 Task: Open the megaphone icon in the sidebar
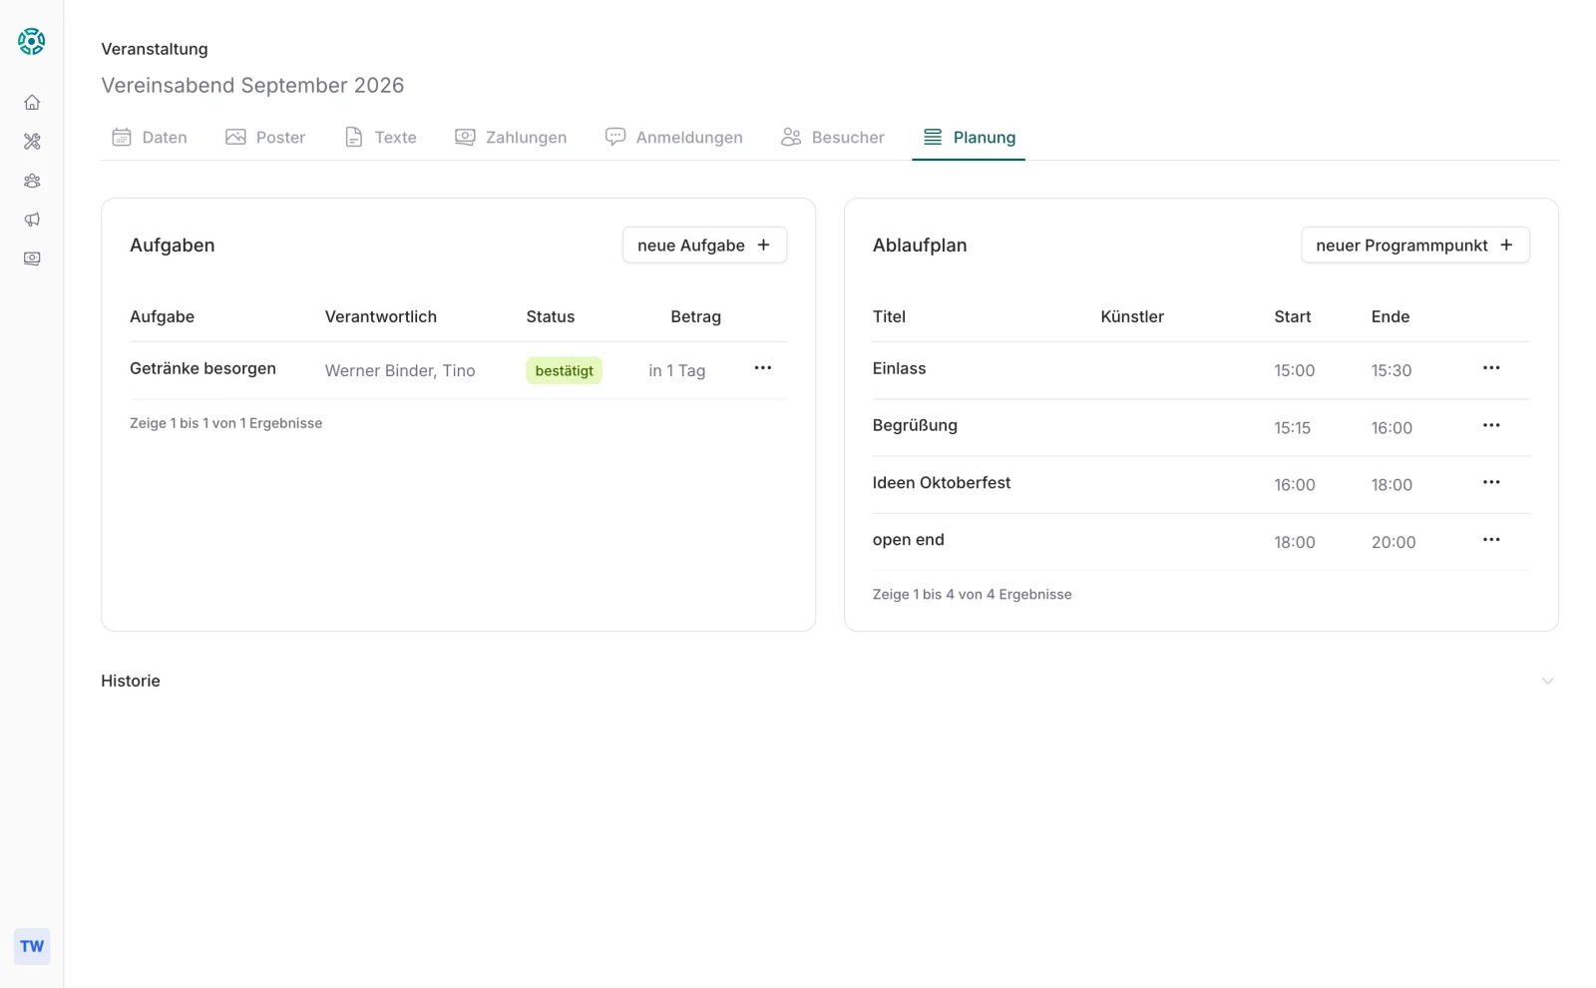(32, 220)
